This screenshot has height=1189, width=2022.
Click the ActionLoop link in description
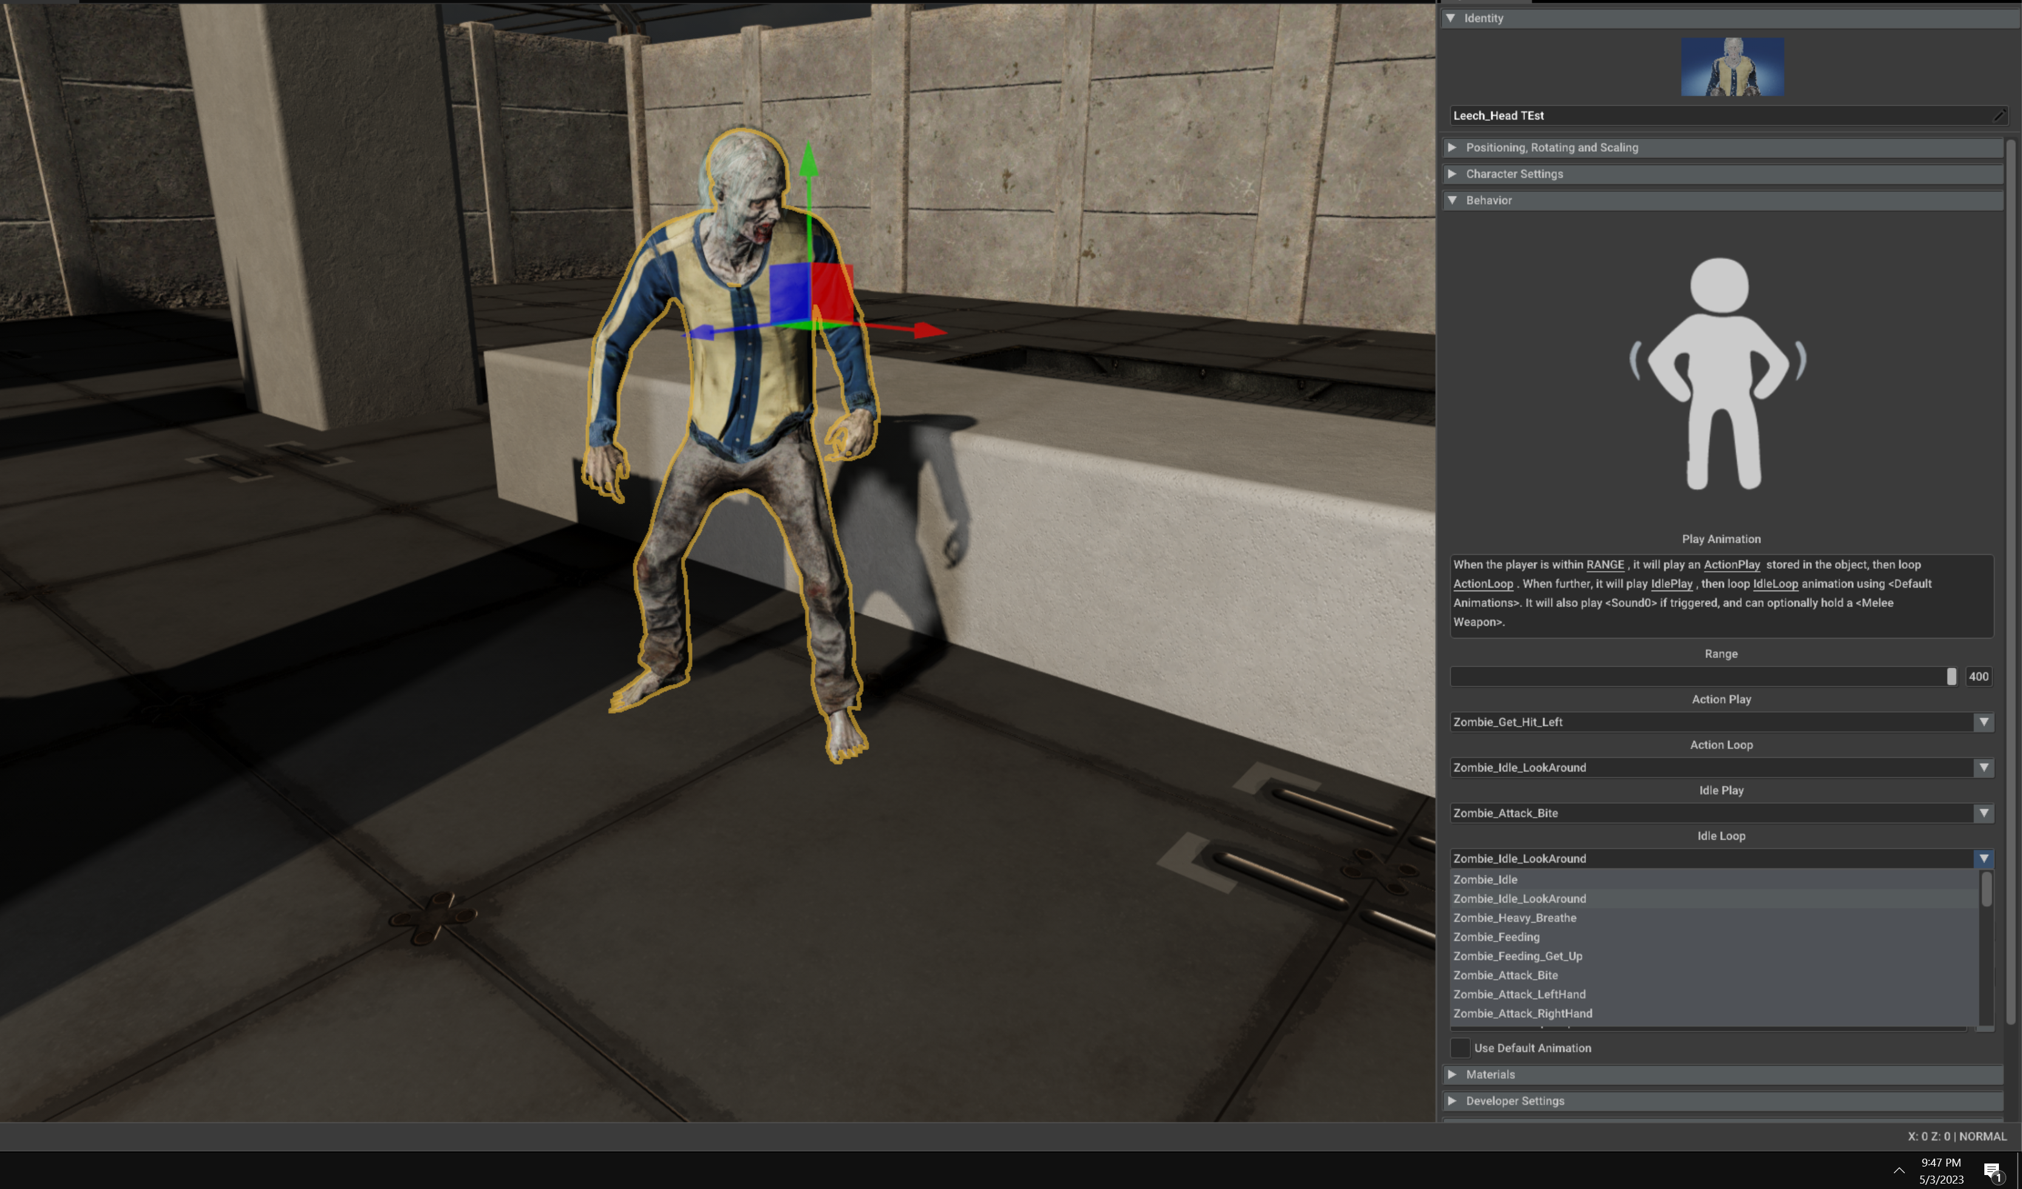[1483, 584]
